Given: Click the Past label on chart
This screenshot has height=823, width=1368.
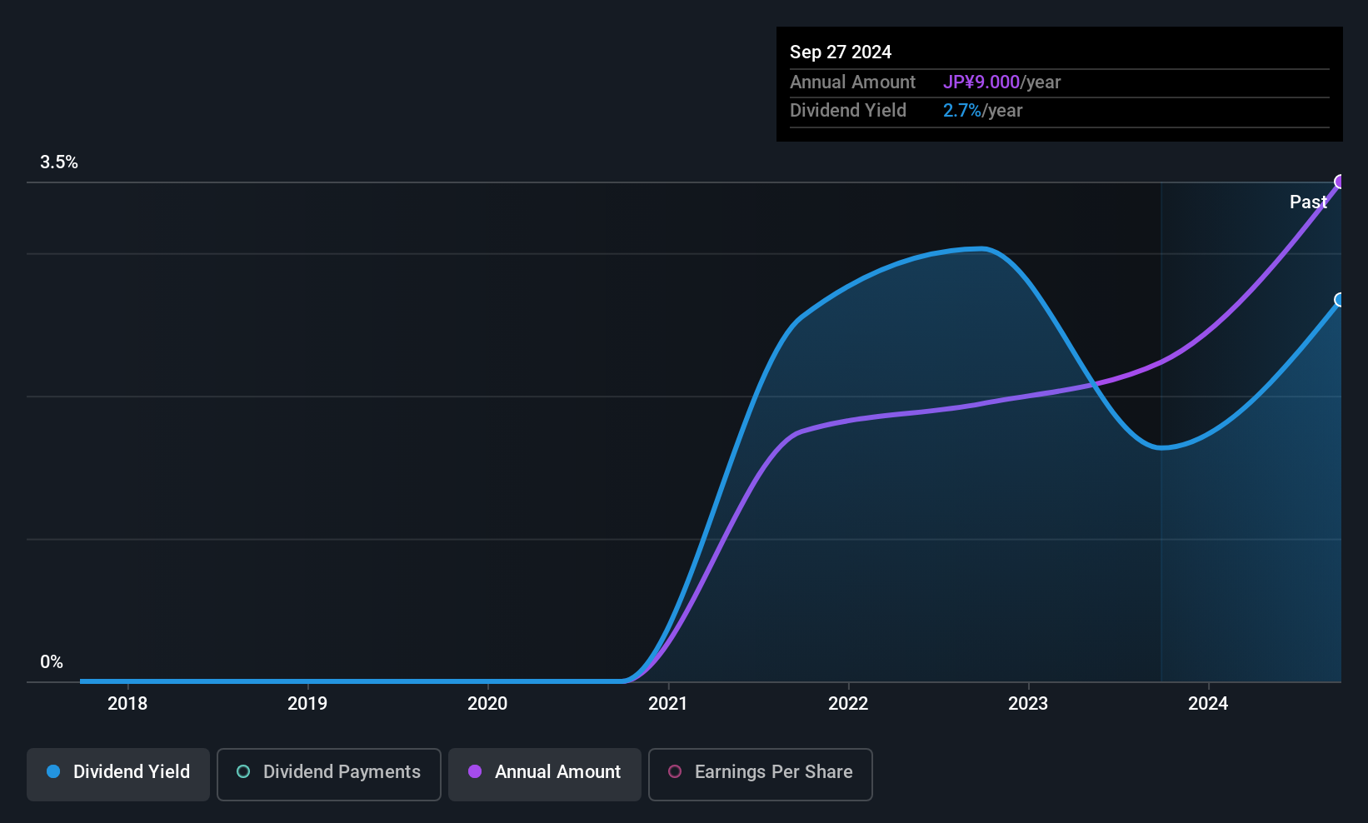Looking at the screenshot, I should click(1308, 202).
